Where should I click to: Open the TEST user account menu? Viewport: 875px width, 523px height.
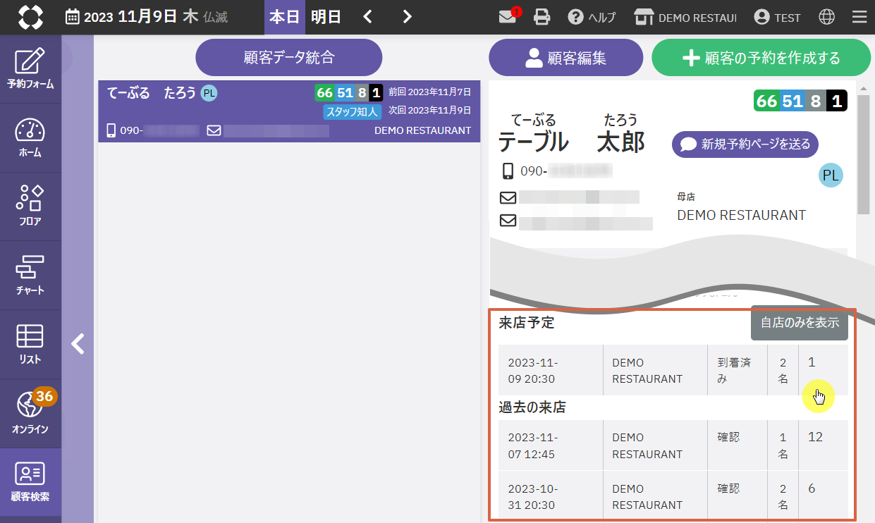tap(777, 17)
